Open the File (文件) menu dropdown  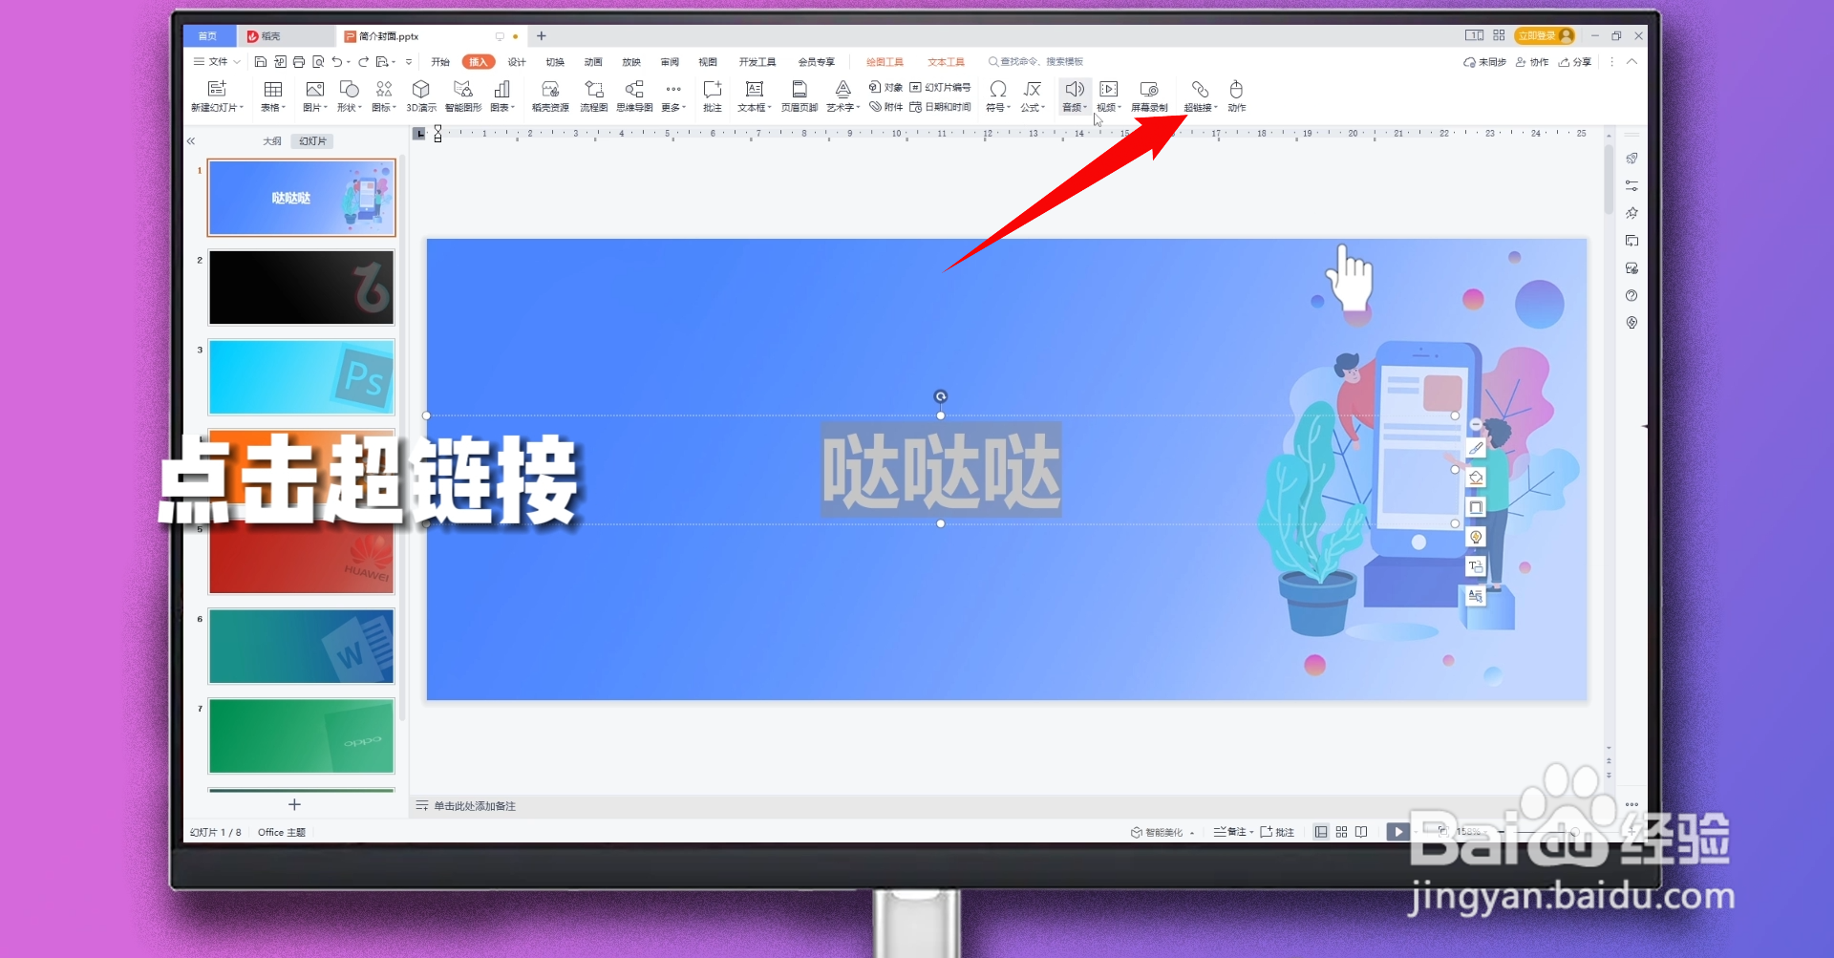(x=217, y=62)
